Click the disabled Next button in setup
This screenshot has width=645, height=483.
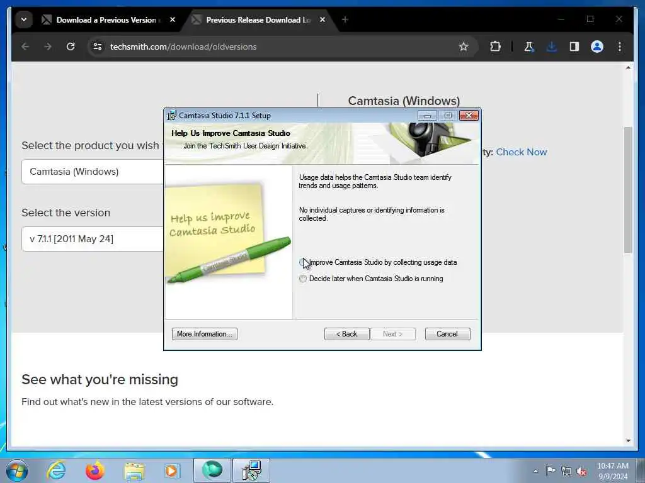[393, 334]
